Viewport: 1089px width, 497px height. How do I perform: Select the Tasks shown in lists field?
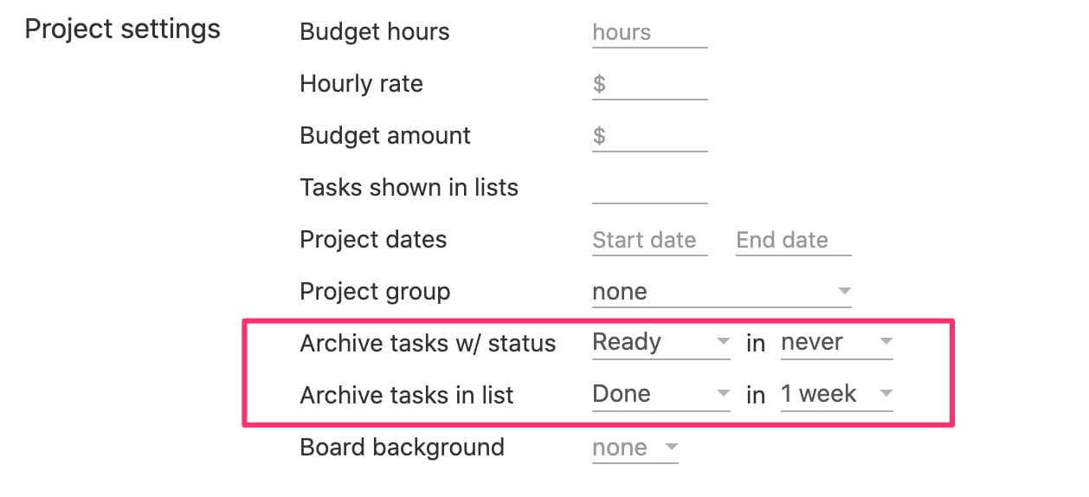click(649, 189)
